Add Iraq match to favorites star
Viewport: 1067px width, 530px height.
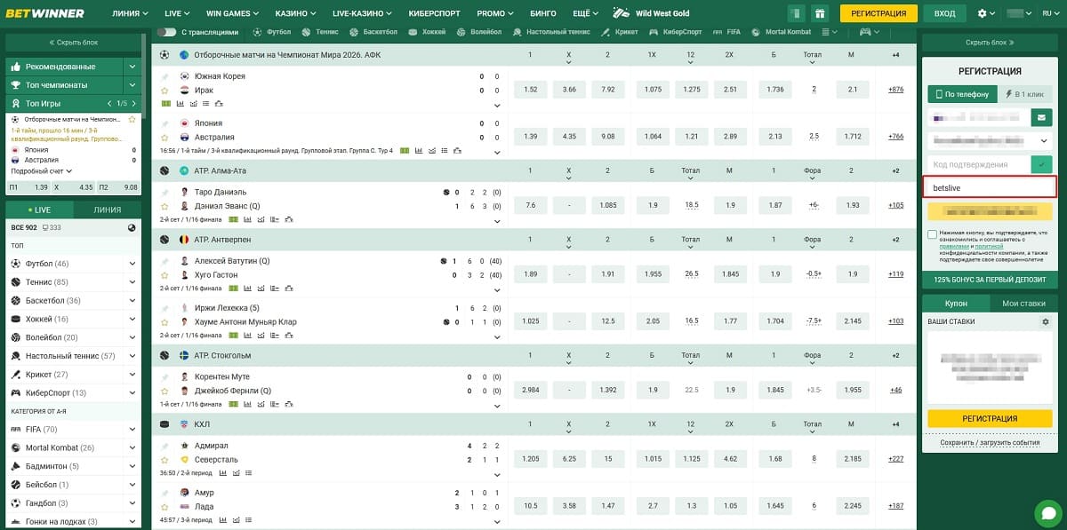coord(164,91)
